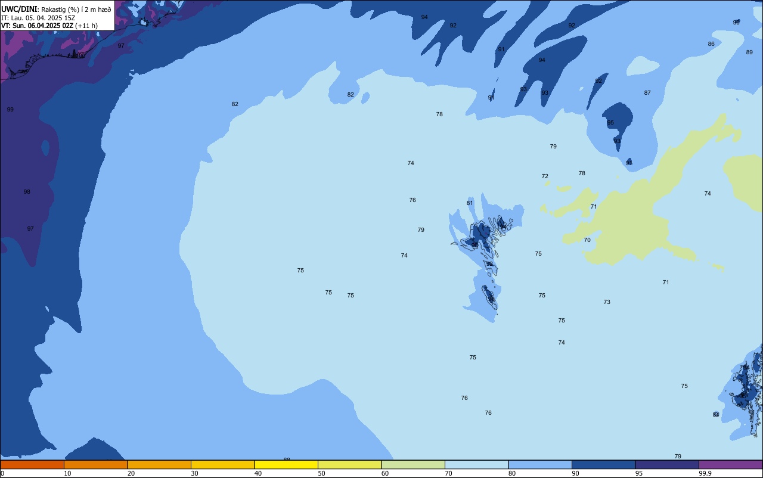Select the 73 humidity value label
This screenshot has height=478, width=763.
607,302
